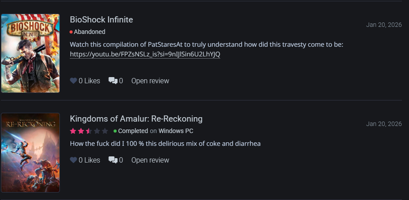Click the Windows PC platform link

pyautogui.click(x=176, y=131)
